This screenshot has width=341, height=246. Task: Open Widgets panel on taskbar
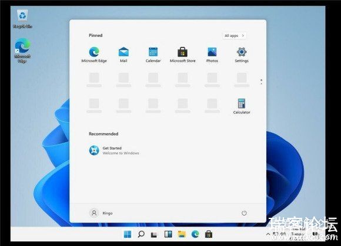(168, 234)
